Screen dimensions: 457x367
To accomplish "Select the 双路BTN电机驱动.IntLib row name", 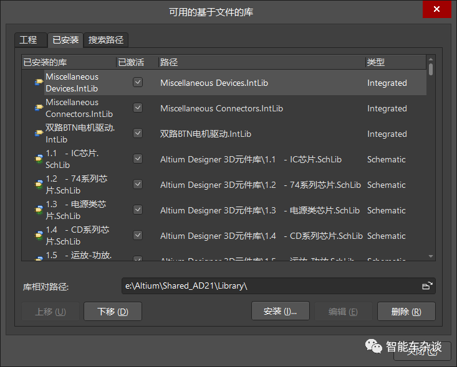I will tap(80, 134).
